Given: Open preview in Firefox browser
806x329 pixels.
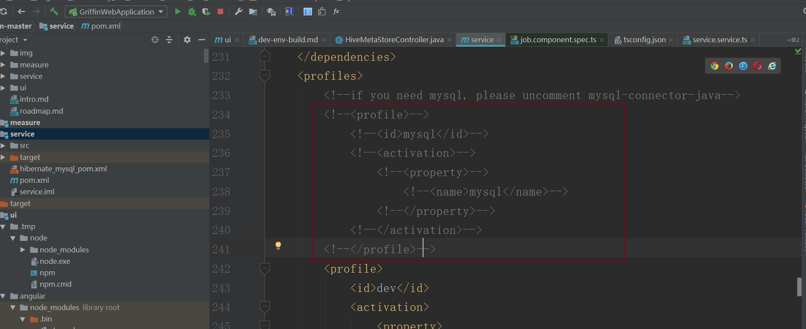Looking at the screenshot, I should click(x=729, y=66).
